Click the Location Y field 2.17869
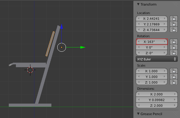 pos(152,24)
